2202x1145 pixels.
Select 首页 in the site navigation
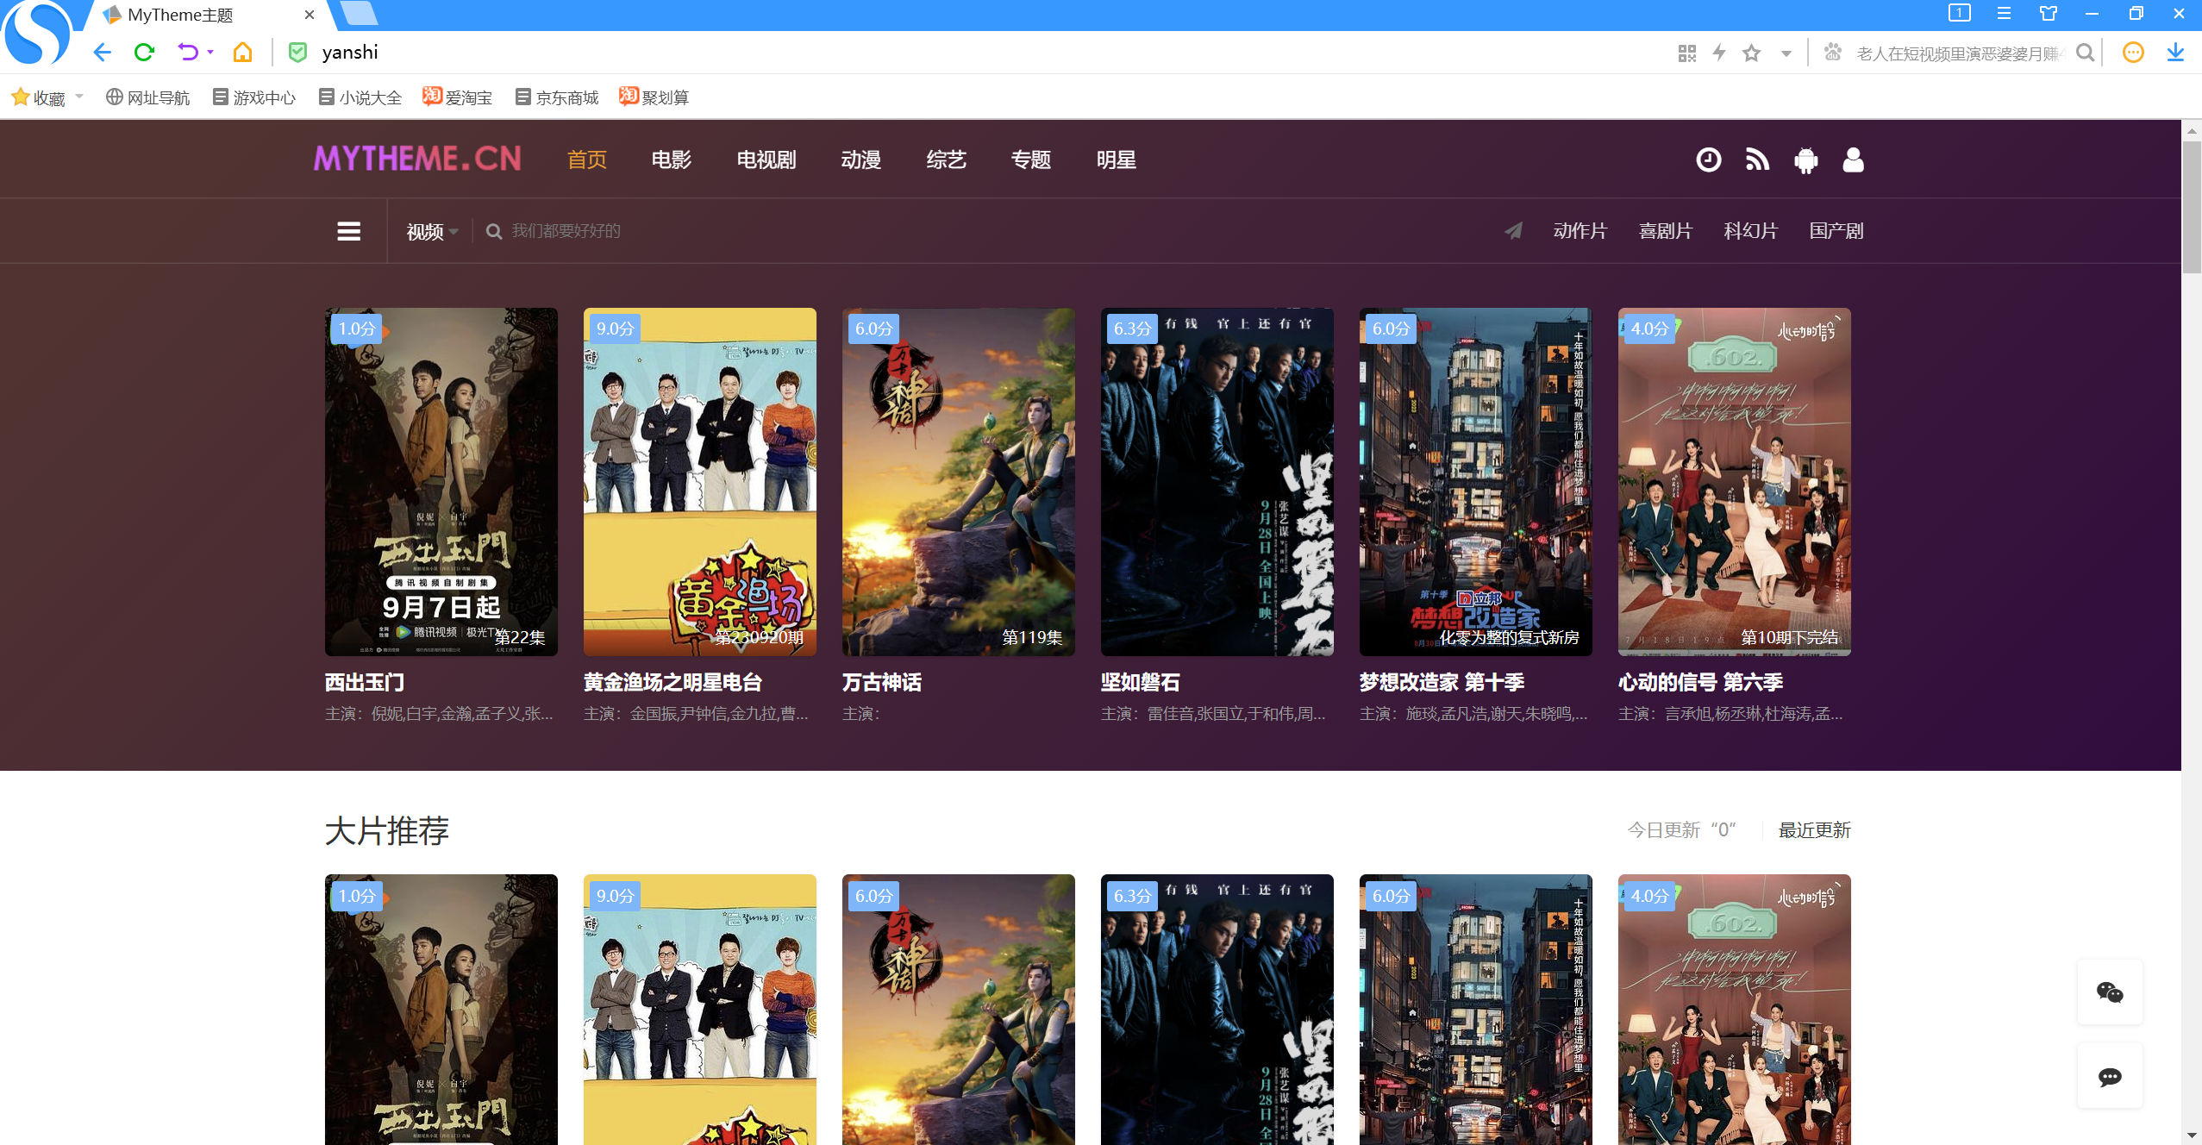coord(587,160)
